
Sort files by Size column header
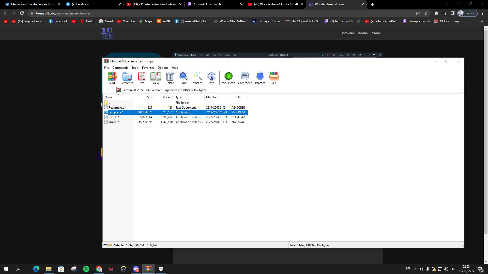pyautogui.click(x=149, y=97)
